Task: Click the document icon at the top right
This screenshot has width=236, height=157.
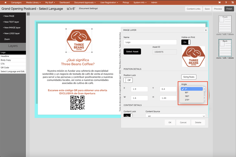Action: pos(232,2)
